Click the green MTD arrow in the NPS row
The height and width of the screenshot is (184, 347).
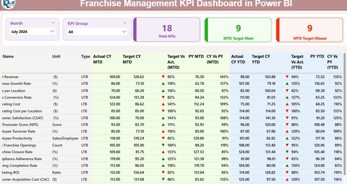(163, 125)
